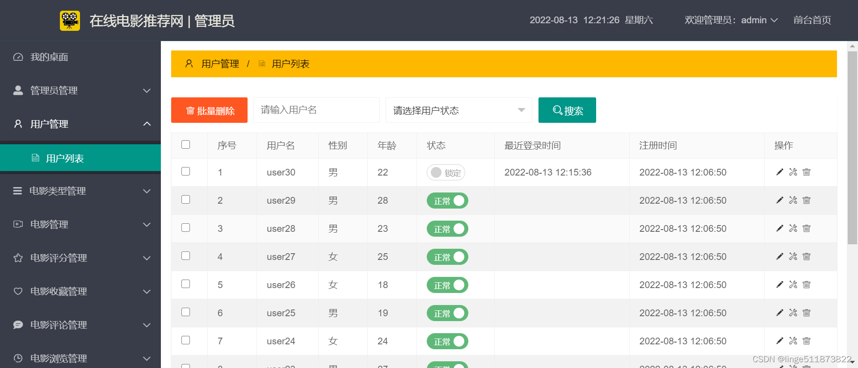Click the 批量删除 button
Screen dimensions: 858x368
[x=209, y=110]
